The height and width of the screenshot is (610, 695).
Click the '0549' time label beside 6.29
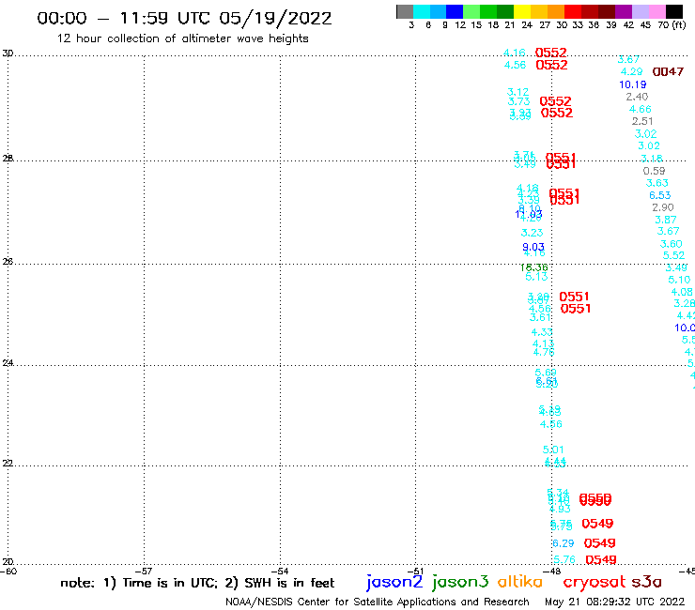[x=600, y=543]
